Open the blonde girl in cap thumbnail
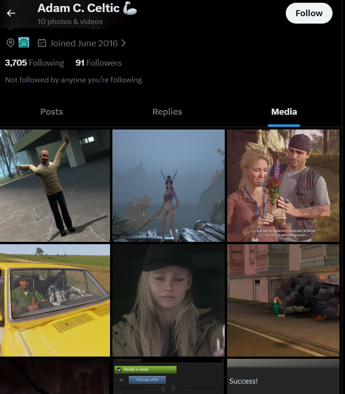 (168, 300)
